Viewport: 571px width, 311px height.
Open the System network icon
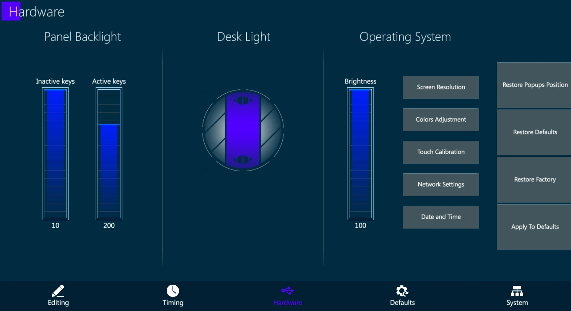pos(517,291)
